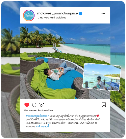View the 'and others' likes list
126x139 pixels.
tap(48, 110)
